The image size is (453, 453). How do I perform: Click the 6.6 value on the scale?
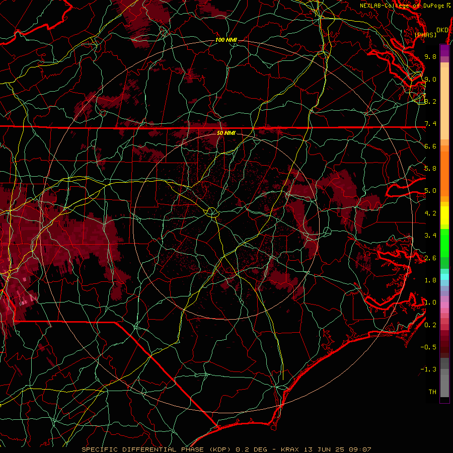coord(430,146)
